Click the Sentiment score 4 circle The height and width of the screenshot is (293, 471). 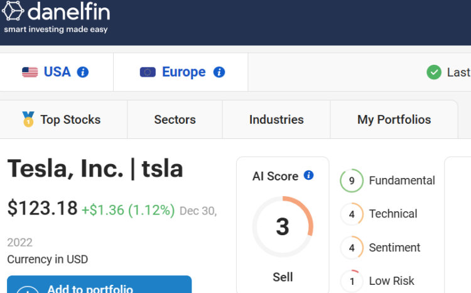pos(352,248)
